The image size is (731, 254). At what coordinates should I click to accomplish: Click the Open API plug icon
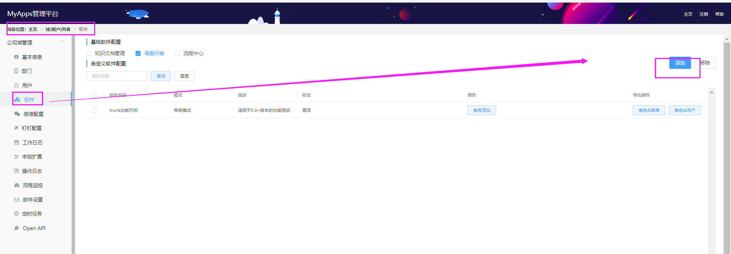pyautogui.click(x=17, y=228)
